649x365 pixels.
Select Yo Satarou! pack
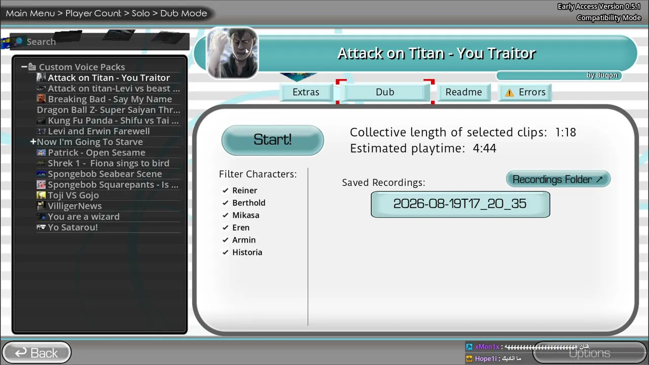[109, 227]
